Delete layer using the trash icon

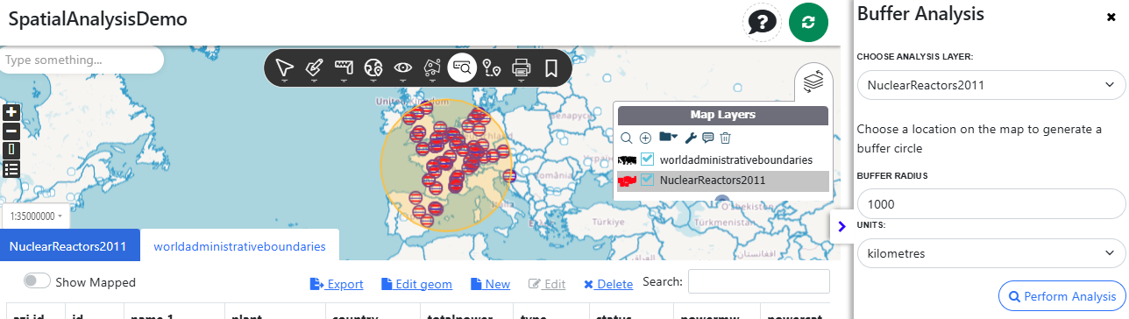pos(726,138)
